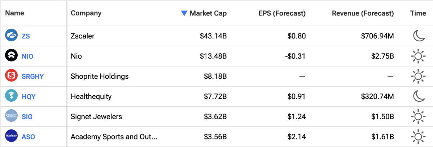
Task: Click the Nio logo icon
Action: click(11, 56)
